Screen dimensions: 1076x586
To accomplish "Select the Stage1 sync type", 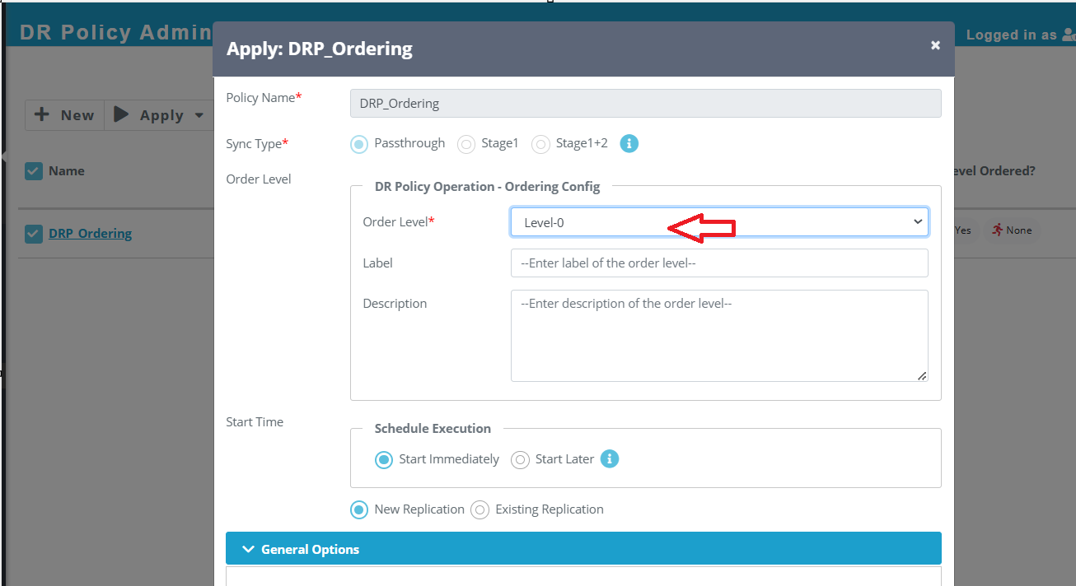I will click(x=466, y=144).
